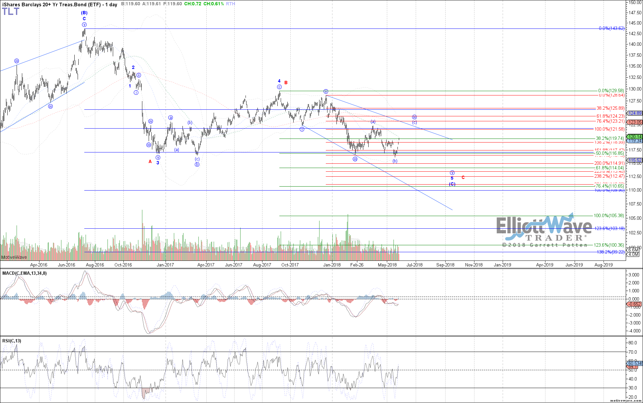Select the blue 1 wave label

130,86
